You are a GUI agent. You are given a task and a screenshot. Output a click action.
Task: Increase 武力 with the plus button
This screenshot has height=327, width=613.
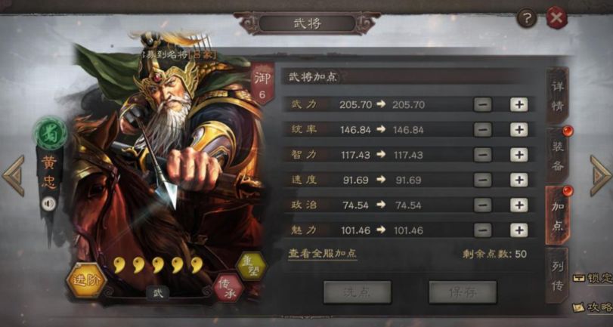pyautogui.click(x=519, y=105)
